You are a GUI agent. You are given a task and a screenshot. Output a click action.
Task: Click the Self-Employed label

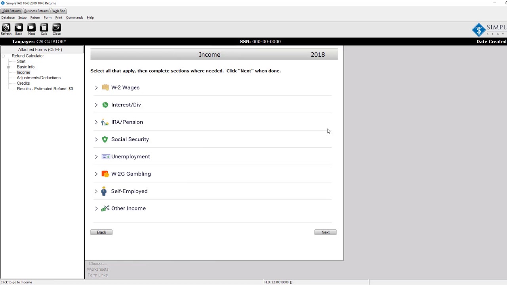coord(129,191)
